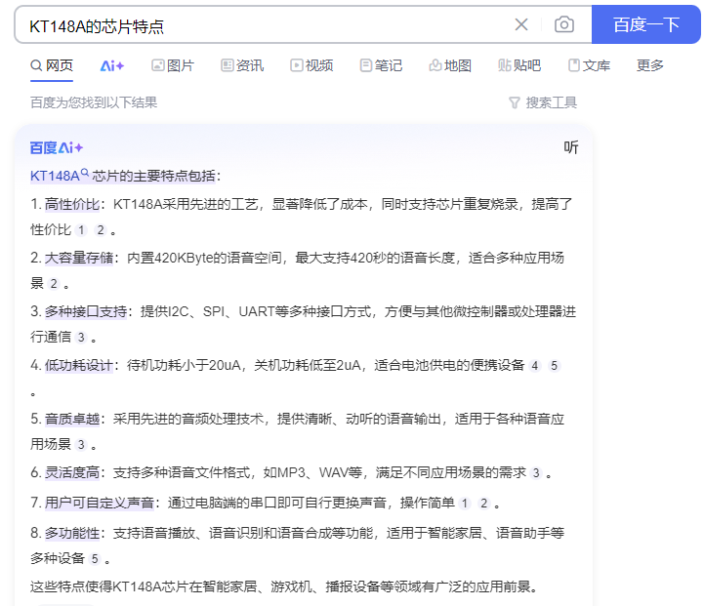The height and width of the screenshot is (606, 704).
Task: Open the 图片 tab
Action: (x=173, y=65)
